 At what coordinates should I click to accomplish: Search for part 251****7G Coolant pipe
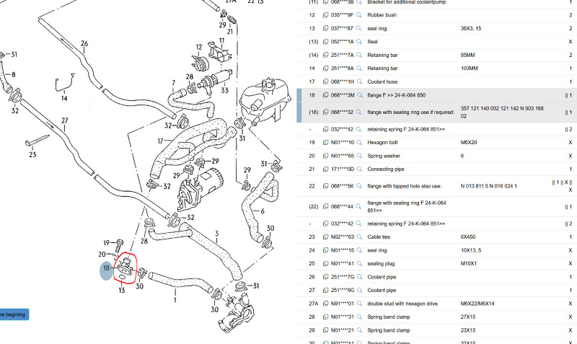tap(358, 277)
